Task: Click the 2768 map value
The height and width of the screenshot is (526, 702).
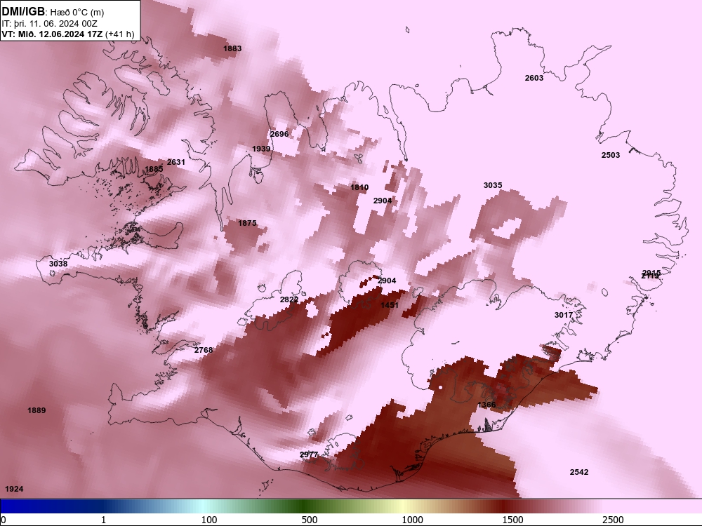Action: point(204,350)
